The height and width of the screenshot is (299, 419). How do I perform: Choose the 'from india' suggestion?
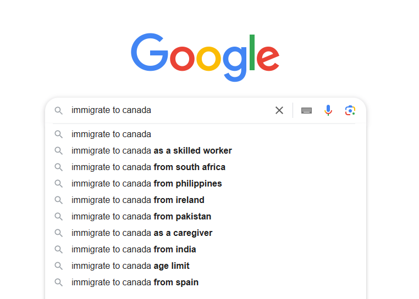pos(134,250)
